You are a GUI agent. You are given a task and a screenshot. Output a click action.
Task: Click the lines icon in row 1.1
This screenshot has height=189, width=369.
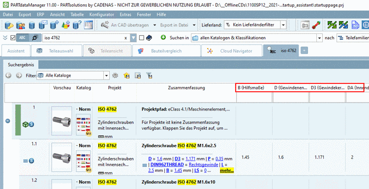[26, 161]
